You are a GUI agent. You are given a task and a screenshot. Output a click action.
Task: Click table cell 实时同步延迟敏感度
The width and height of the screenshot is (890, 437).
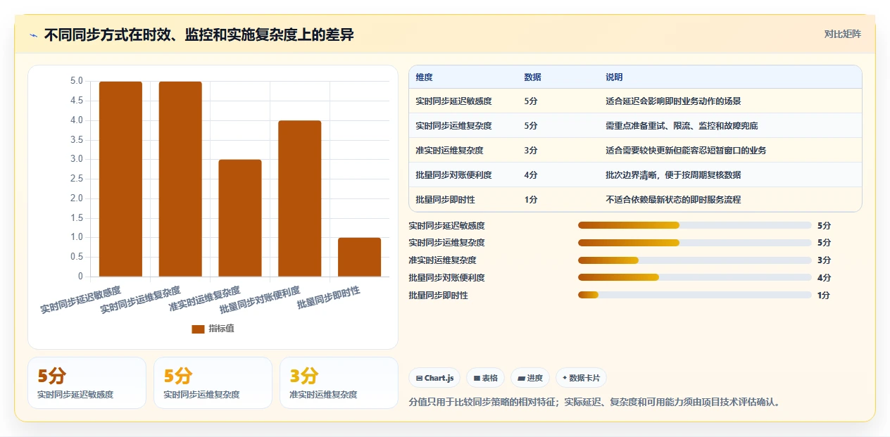pos(453,101)
